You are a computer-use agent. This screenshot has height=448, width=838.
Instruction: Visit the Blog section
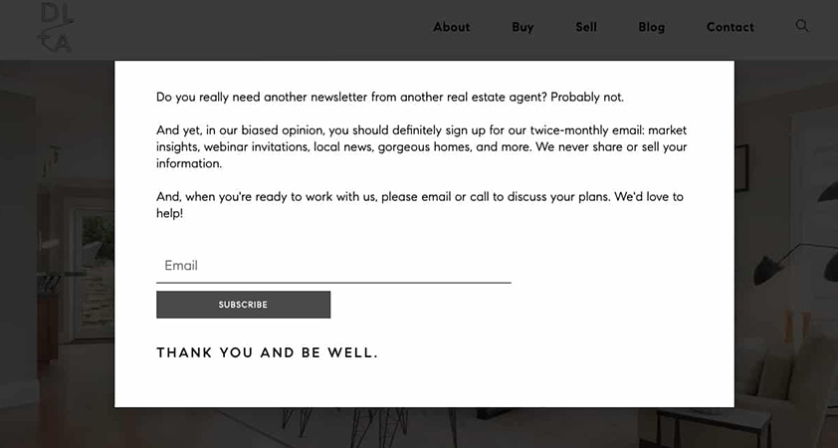(652, 27)
